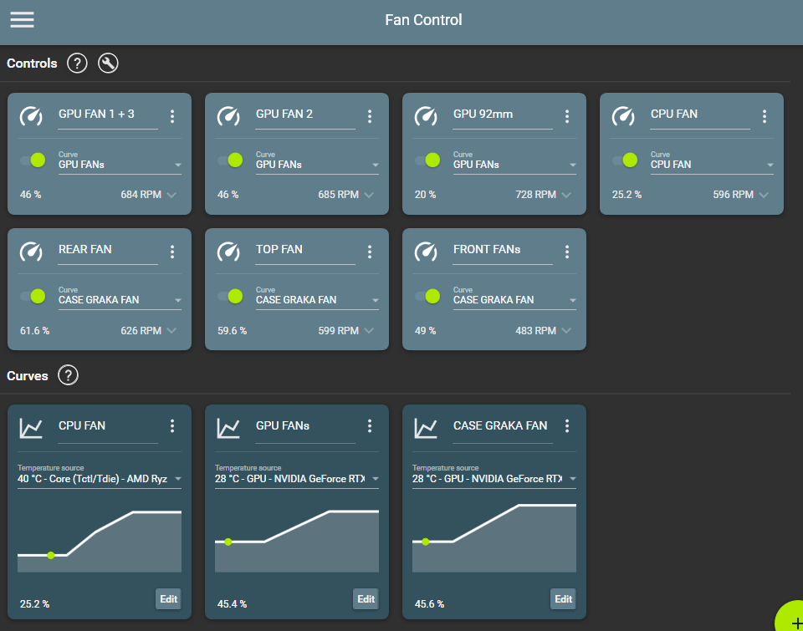This screenshot has width=803, height=631.
Task: Expand details chevron beside 626 RPM
Action: pos(171,331)
